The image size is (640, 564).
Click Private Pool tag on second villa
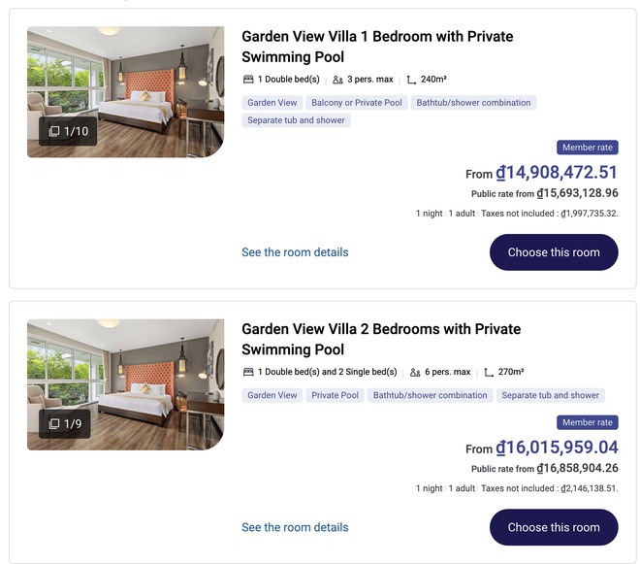tap(336, 395)
